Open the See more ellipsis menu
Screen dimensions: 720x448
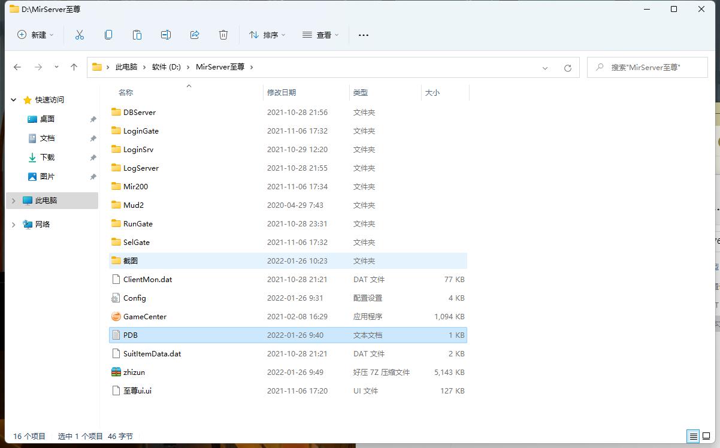363,35
